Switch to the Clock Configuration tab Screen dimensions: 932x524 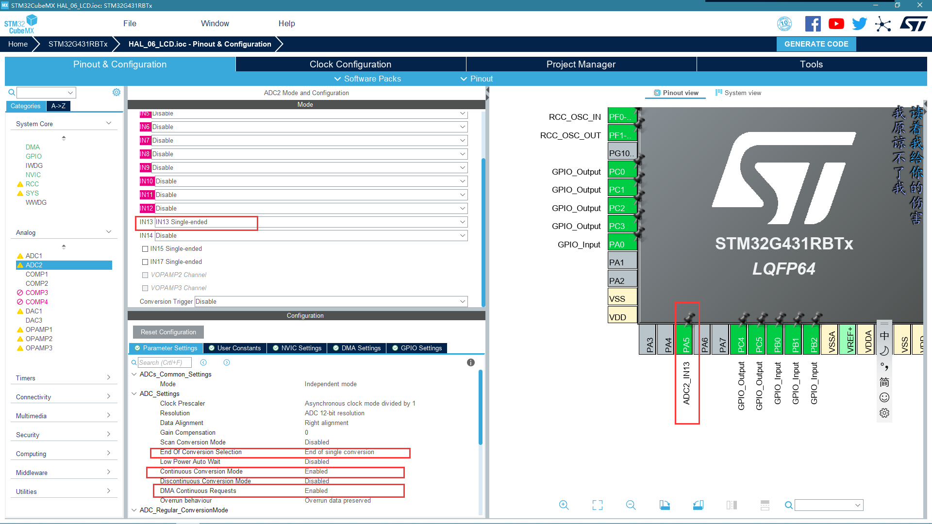click(350, 65)
